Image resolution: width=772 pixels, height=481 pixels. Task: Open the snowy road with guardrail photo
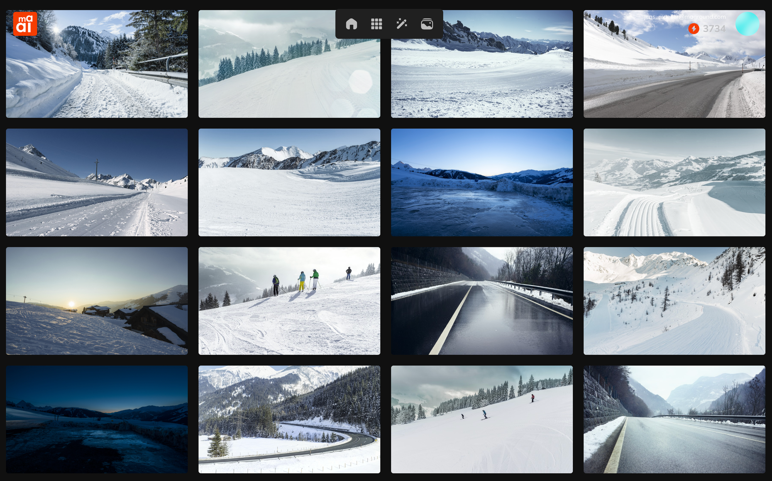tap(96, 64)
